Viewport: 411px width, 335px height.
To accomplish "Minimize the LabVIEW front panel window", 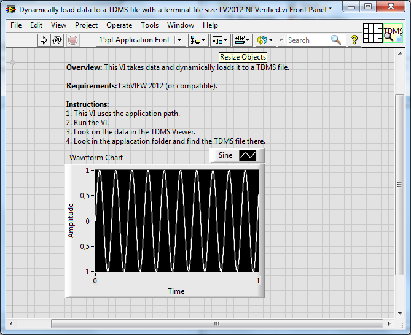I will [x=351, y=7].
